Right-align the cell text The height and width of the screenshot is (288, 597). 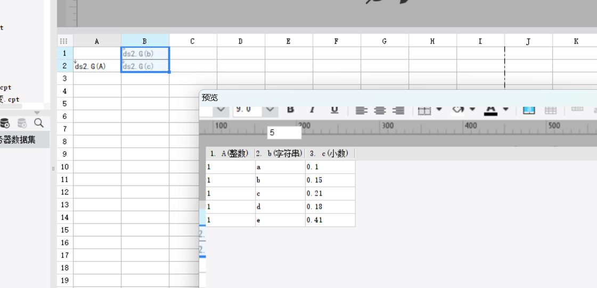[398, 110]
